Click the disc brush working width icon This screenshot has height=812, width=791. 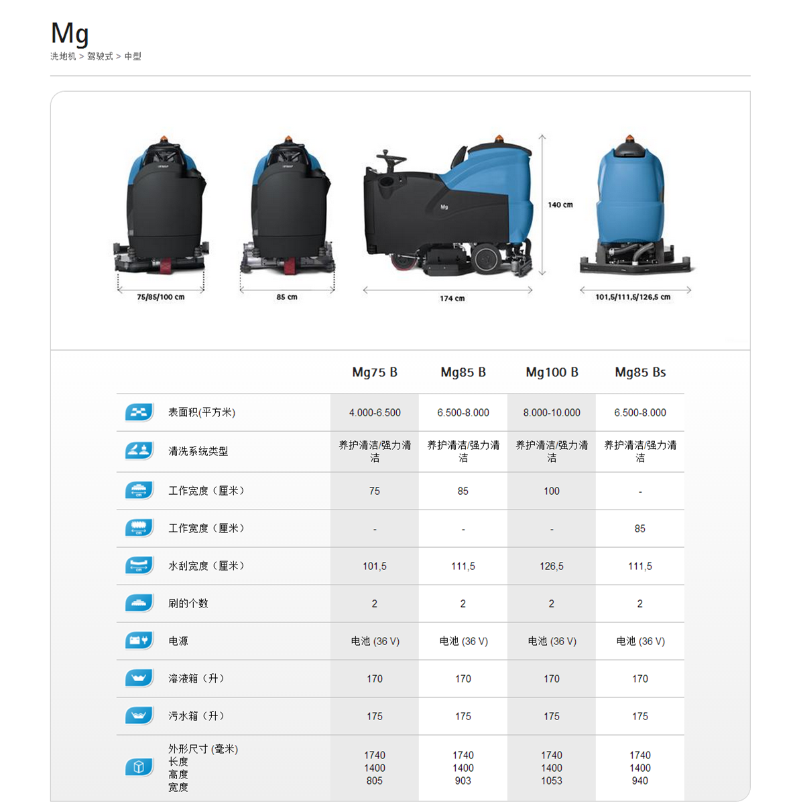pyautogui.click(x=139, y=490)
